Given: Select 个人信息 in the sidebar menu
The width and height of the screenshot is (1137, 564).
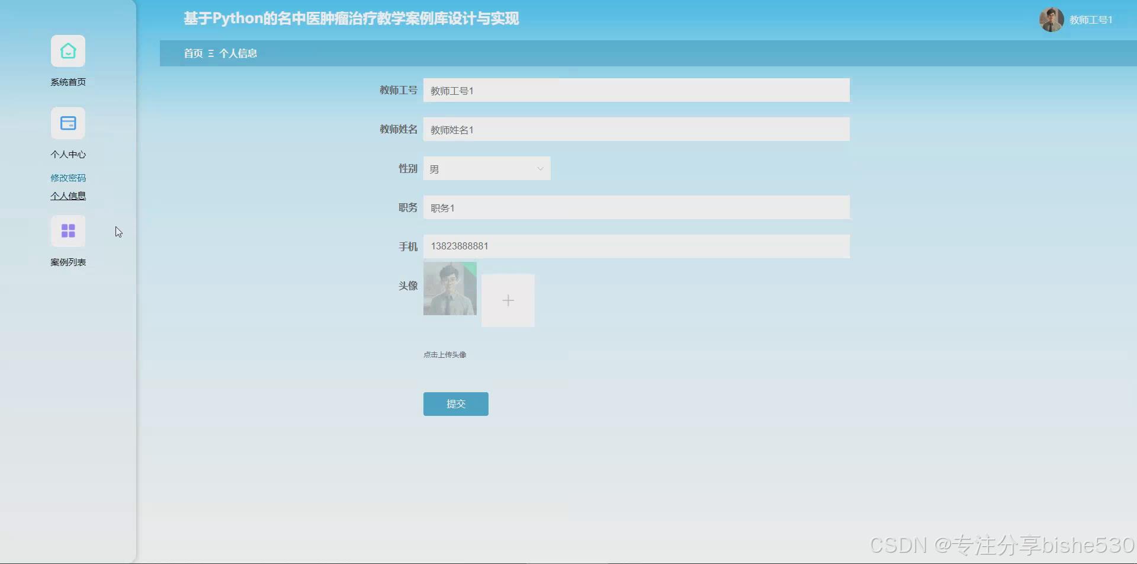Looking at the screenshot, I should [x=68, y=196].
